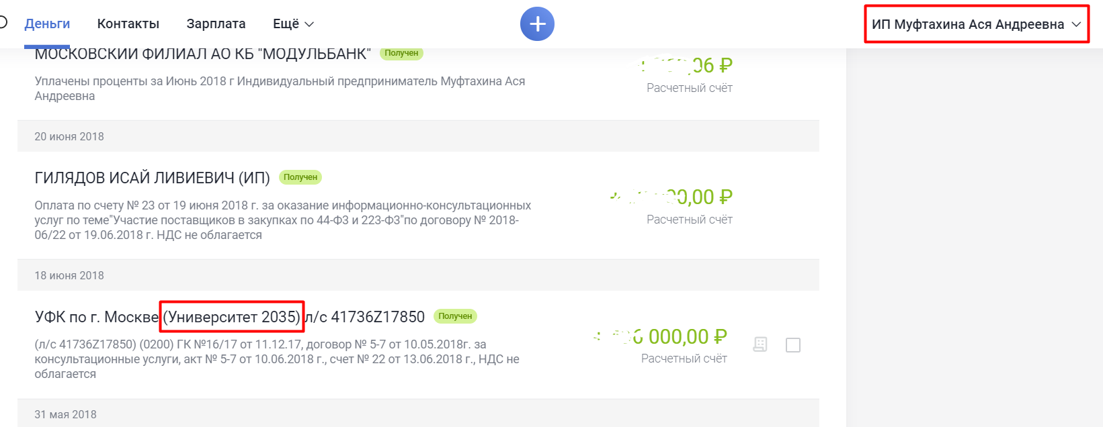The height and width of the screenshot is (427, 1103).
Task: Click the invoice № 23 payment description text
Action: pos(282,220)
